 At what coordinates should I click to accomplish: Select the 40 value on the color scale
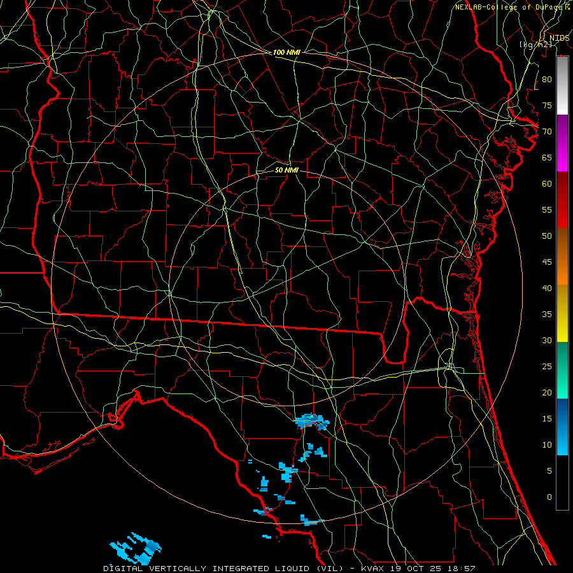click(x=547, y=288)
